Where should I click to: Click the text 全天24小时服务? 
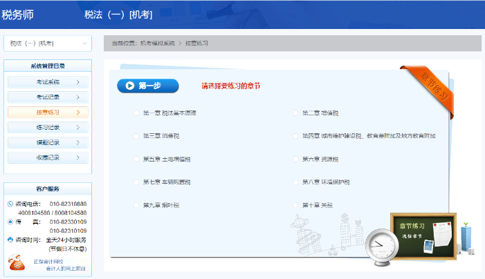click(66, 240)
